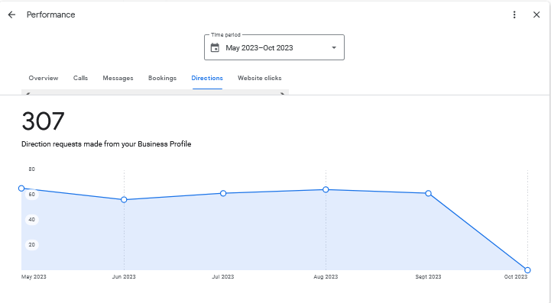This screenshot has width=551, height=303.
Task: Click the Sept 2023 data point on chart
Action: click(x=429, y=193)
